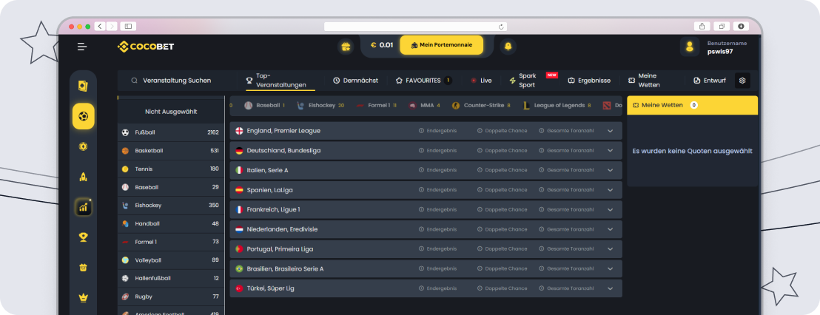The image size is (820, 315).
Task: Select Hallenfußball in the sports list
Action: point(170,279)
